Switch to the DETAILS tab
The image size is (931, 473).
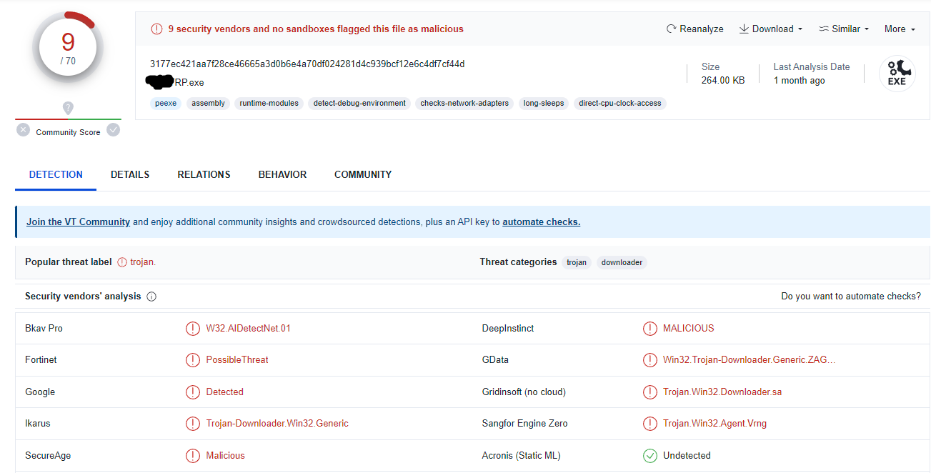click(x=130, y=174)
